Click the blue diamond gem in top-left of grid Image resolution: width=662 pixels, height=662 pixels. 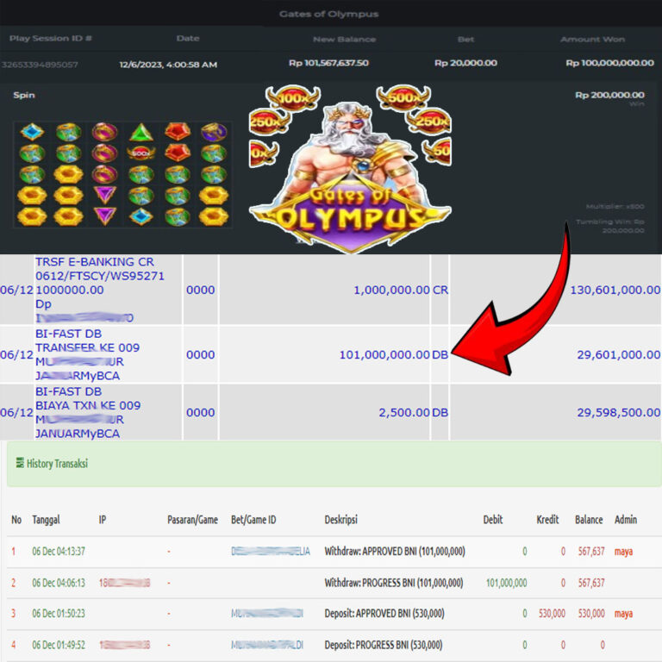coord(32,132)
